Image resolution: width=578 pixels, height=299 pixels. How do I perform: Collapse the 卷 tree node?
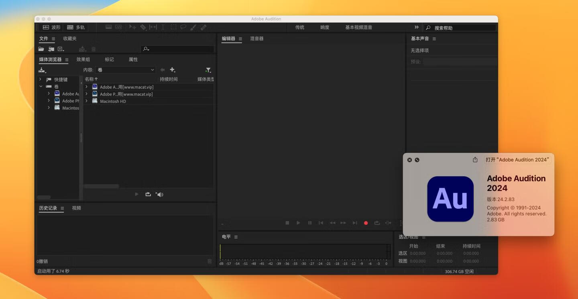click(41, 86)
